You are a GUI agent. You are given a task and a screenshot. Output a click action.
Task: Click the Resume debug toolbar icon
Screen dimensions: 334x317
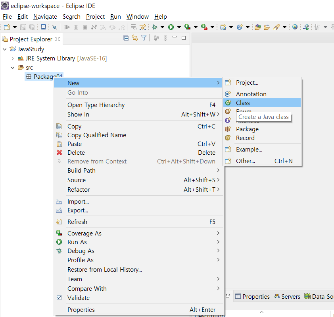(x=67, y=27)
